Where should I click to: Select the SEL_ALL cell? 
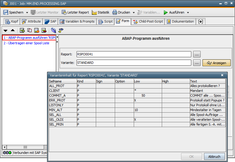point(63,115)
